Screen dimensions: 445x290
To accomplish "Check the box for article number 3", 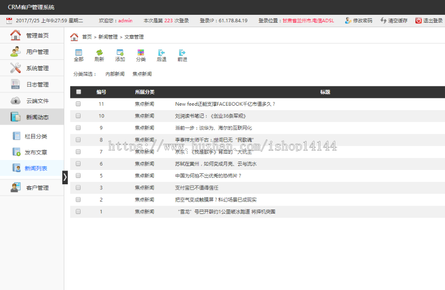I will [x=78, y=188].
